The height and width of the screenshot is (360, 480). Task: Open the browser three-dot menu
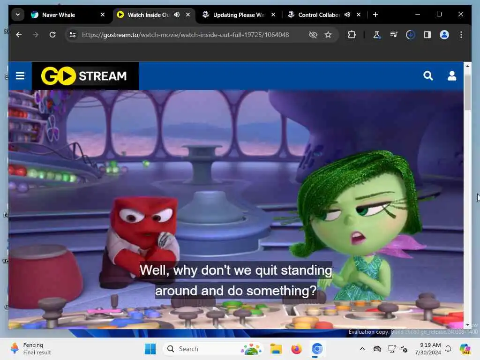click(x=461, y=35)
